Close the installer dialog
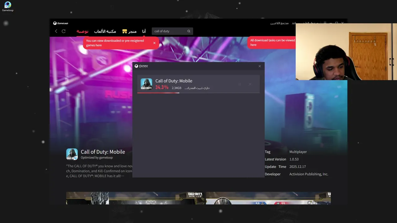 pos(260,66)
